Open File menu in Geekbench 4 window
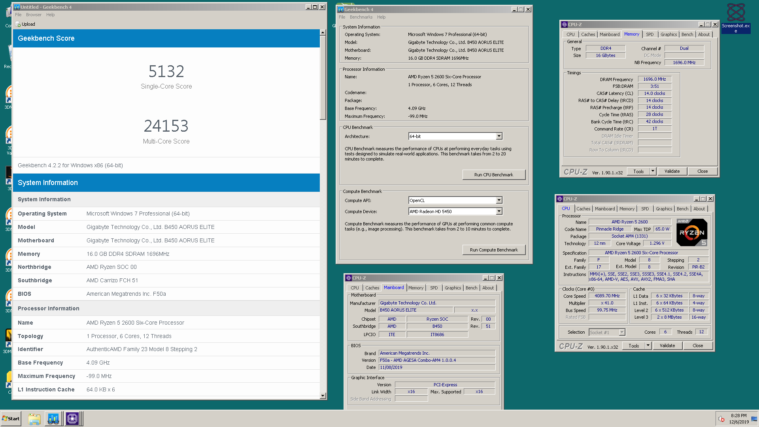The width and height of the screenshot is (759, 427). click(x=342, y=17)
